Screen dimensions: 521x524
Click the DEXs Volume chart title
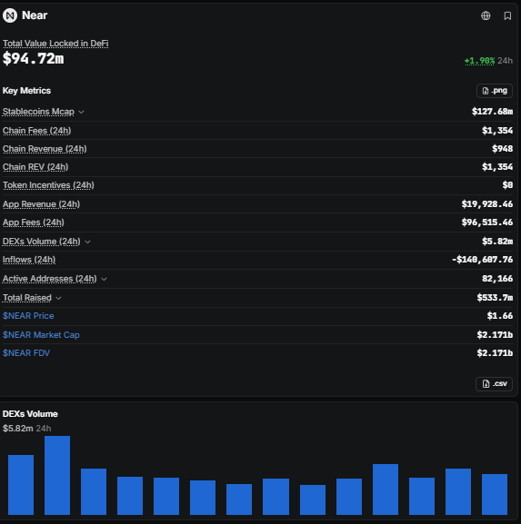click(x=30, y=414)
